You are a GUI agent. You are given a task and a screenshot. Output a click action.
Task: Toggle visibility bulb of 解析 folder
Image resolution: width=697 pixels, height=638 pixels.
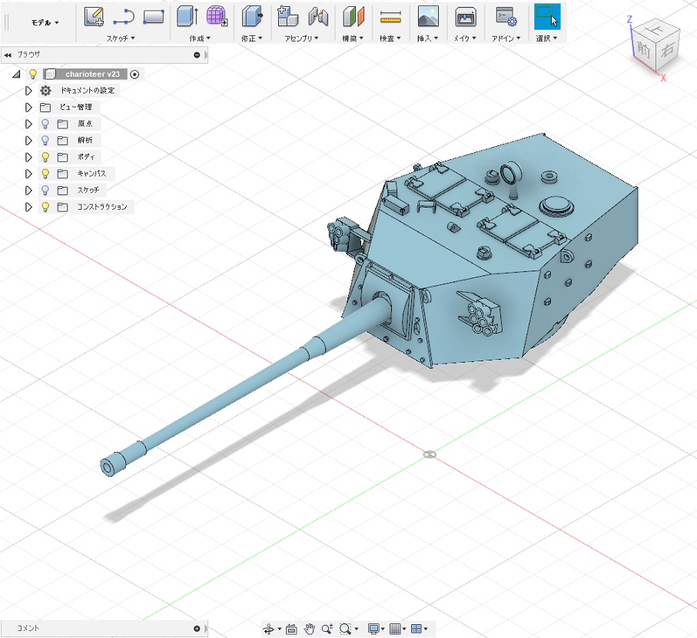coord(45,141)
